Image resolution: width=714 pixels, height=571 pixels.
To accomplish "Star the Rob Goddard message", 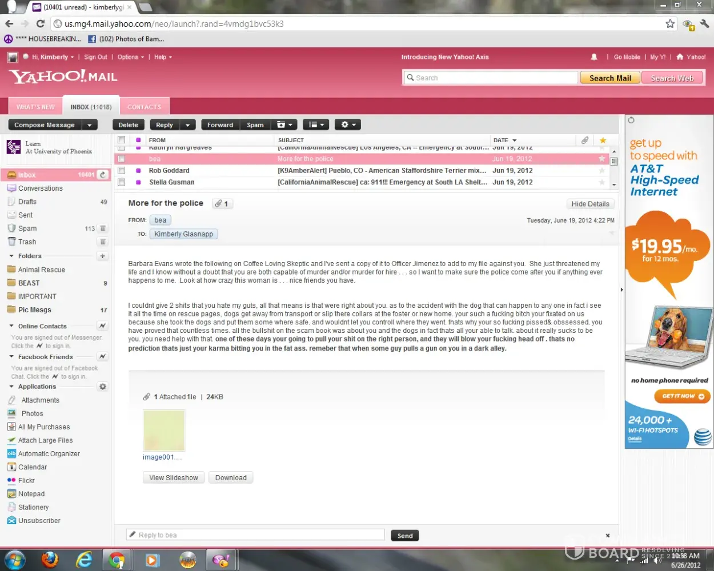I will 601,170.
